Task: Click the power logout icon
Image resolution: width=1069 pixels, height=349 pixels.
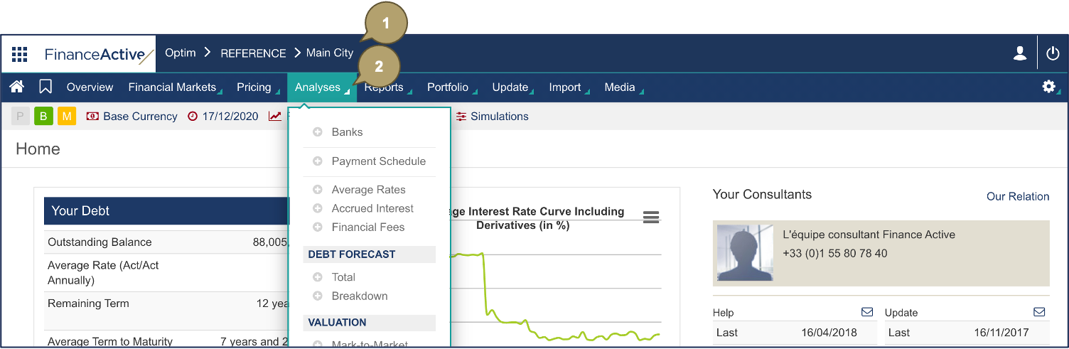Action: pyautogui.click(x=1053, y=53)
